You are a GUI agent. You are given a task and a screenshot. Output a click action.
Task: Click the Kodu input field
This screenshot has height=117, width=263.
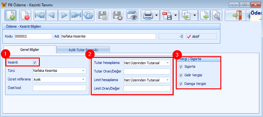(33, 36)
